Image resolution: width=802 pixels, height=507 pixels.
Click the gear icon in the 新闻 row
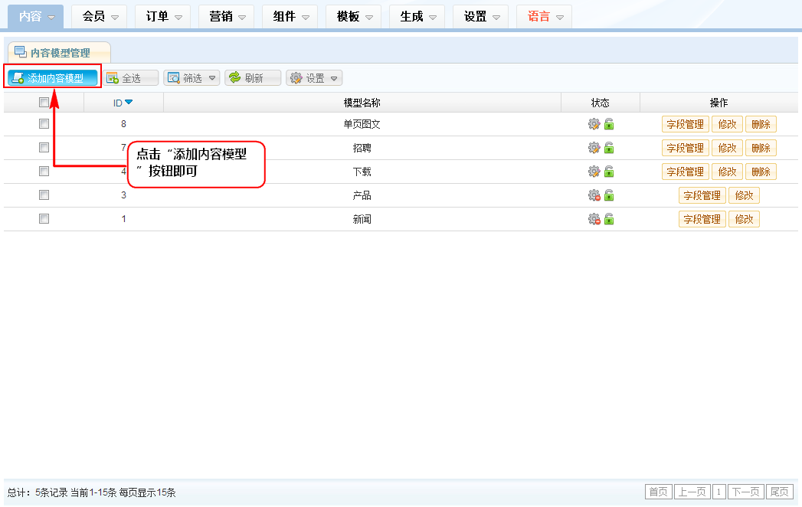(593, 219)
